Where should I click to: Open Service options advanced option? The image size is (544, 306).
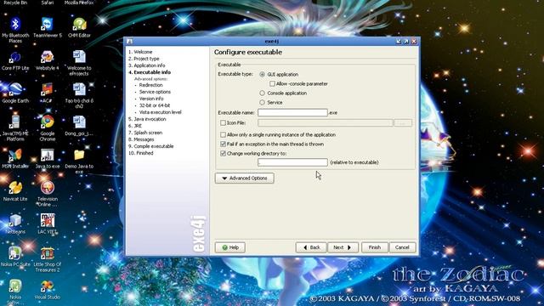click(155, 92)
